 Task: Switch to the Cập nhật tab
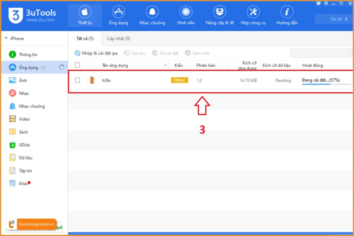tap(118, 38)
